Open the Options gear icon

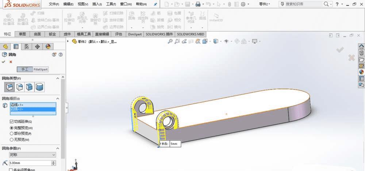pyautogui.click(x=243, y=4)
